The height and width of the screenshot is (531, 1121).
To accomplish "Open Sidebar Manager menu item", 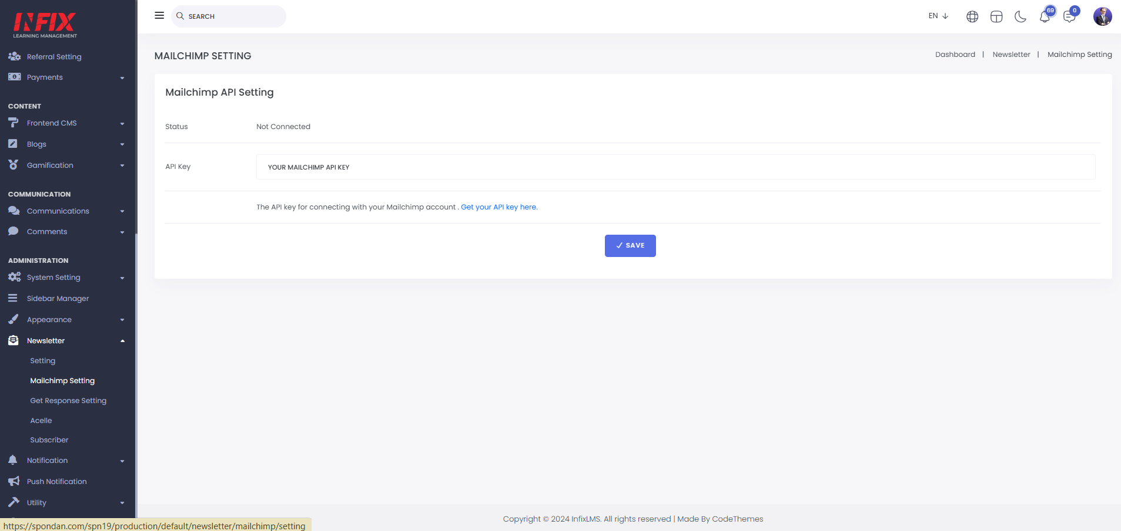I will 58,298.
